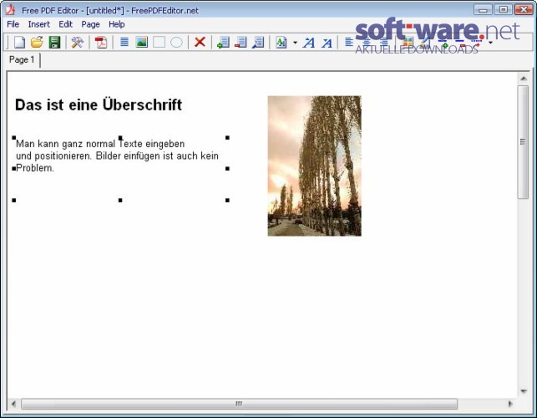Click the top-right selection handle of text box
The image size is (537, 418).
click(227, 137)
